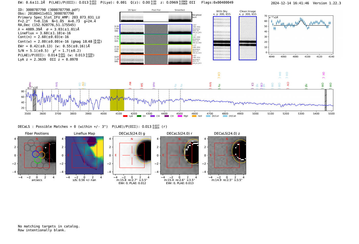Select the Weighted Sum 2D spectrum strip
359x244 pixels.
coord(156,17)
